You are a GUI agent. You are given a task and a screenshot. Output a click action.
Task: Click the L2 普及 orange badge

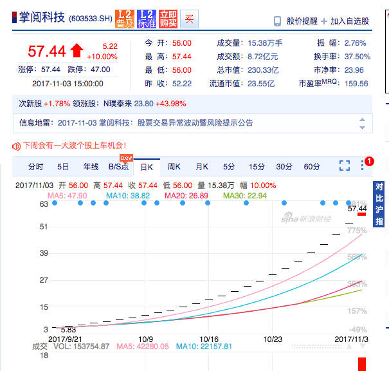coord(125,19)
